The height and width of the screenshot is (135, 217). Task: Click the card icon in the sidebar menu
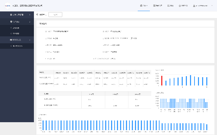pyautogui.click(x=11, y=40)
